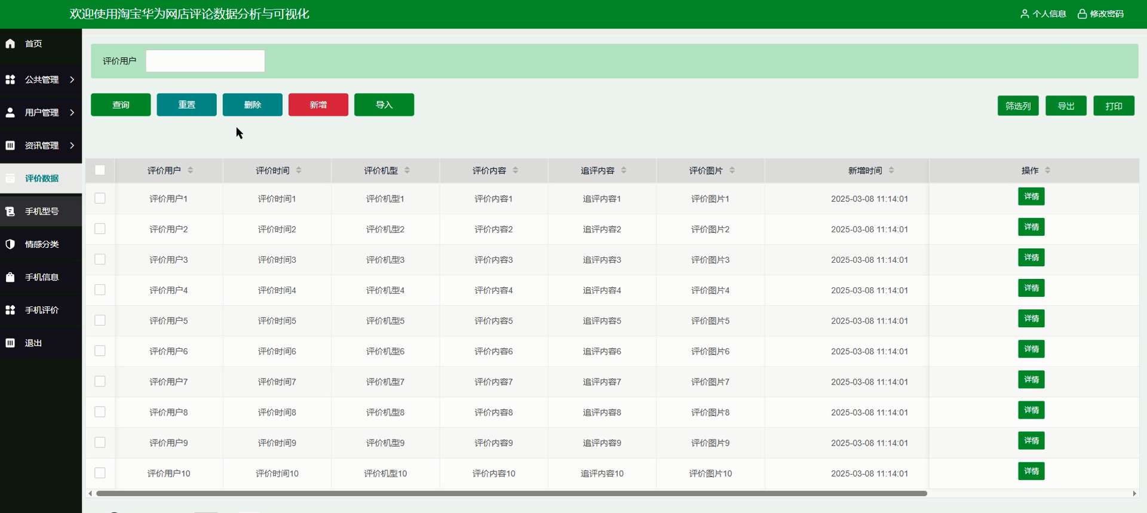Click the 手机型号 sidebar icon

pos(10,211)
